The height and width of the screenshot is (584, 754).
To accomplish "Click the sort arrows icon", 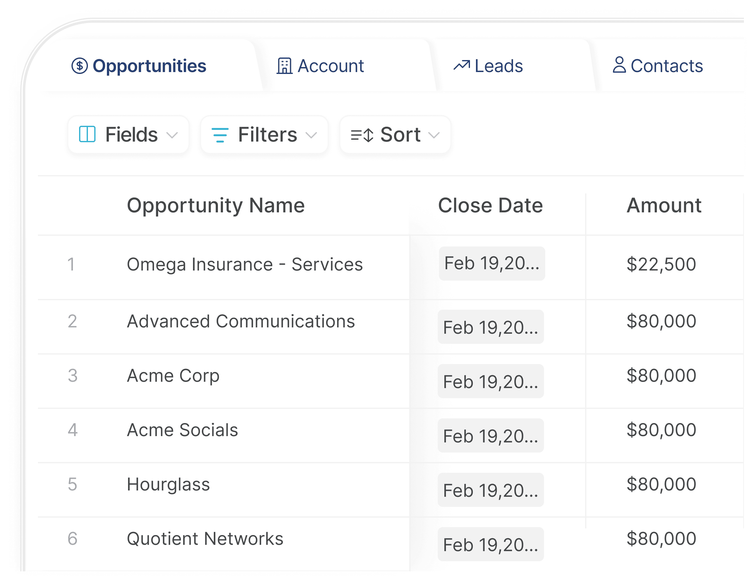I will (362, 135).
